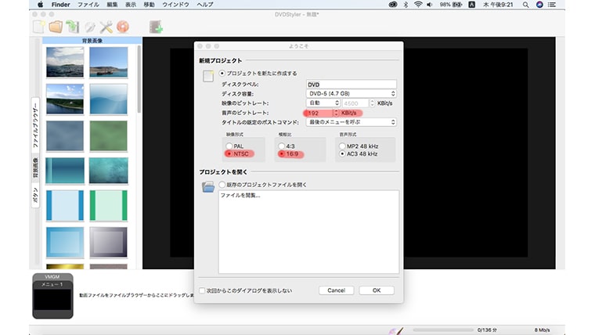Select the gray gradient framed background

[x=109, y=243]
